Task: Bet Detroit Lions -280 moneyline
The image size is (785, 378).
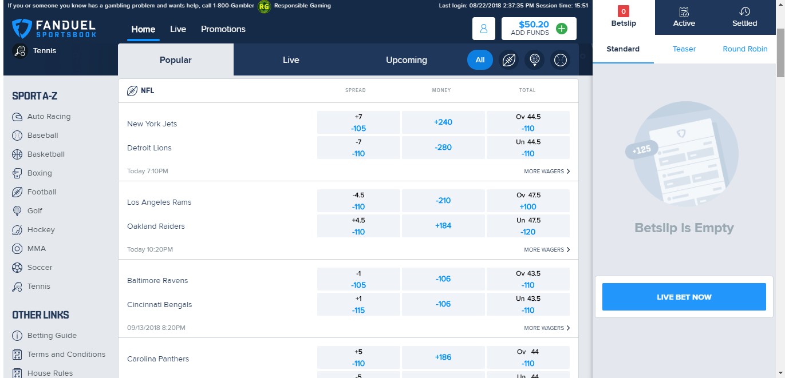Action: 443,148
